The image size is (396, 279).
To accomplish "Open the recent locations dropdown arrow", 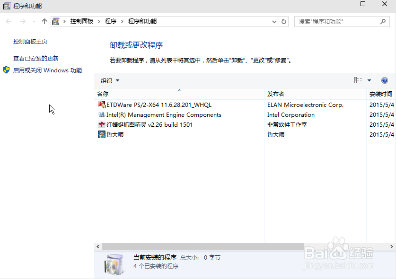I will point(34,22).
